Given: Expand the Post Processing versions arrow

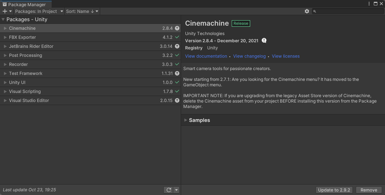Looking at the screenshot, I should coord(5,56).
